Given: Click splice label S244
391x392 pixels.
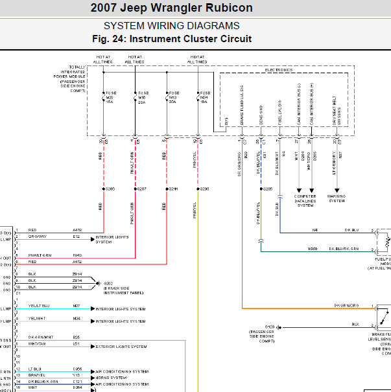Looking at the screenshot, I should tap(173, 189).
